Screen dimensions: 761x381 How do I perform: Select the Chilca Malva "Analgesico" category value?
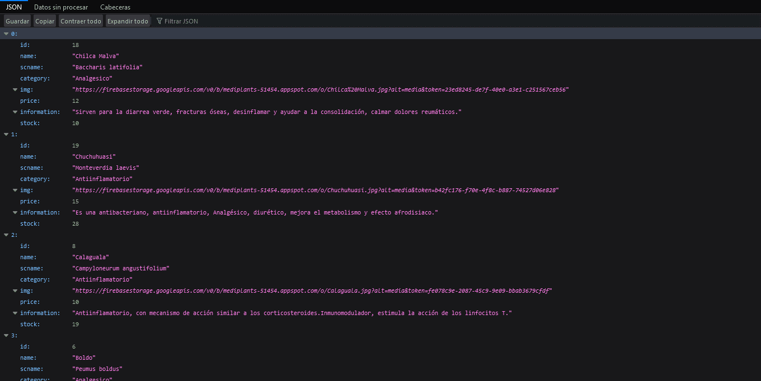click(x=92, y=78)
